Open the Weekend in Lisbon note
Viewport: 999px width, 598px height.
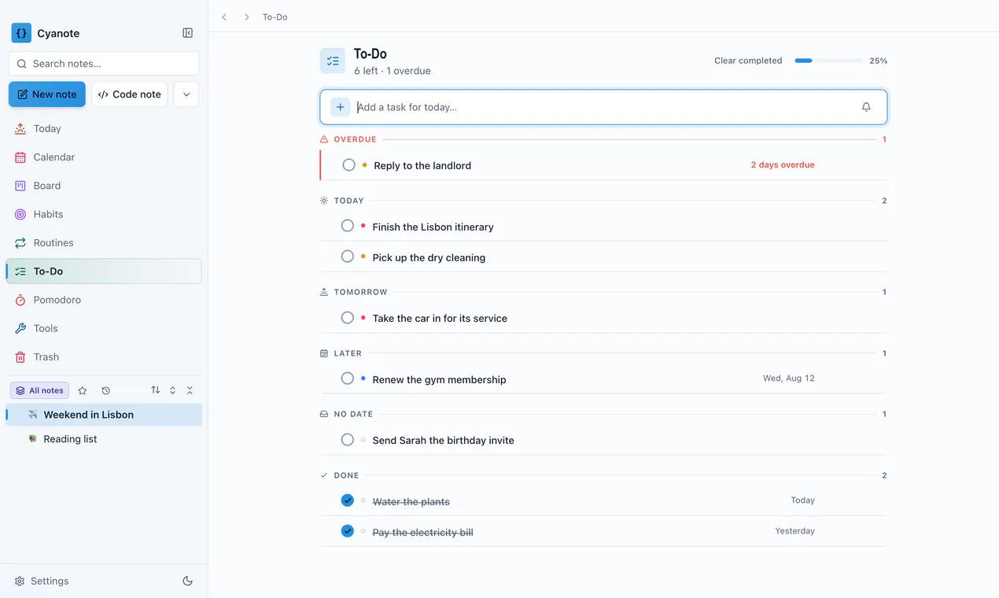104,415
